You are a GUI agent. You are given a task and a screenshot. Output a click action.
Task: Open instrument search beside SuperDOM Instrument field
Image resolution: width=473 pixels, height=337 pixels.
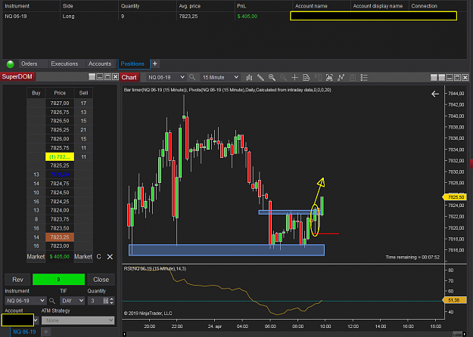coord(52,301)
